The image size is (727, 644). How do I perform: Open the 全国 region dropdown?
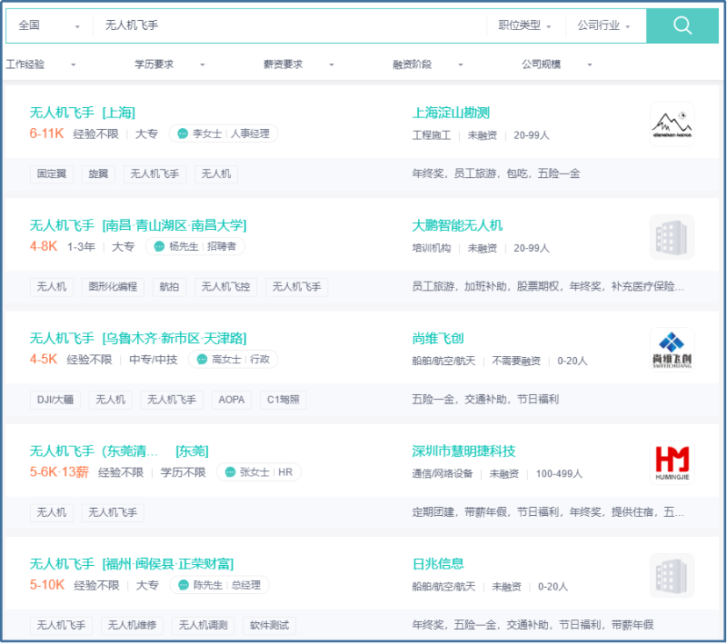coord(49,25)
